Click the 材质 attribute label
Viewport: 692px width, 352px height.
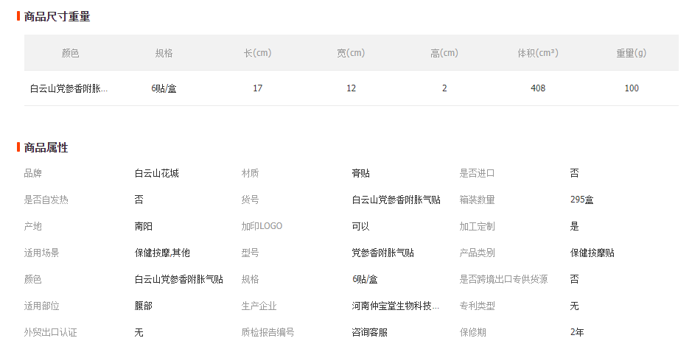point(251,173)
